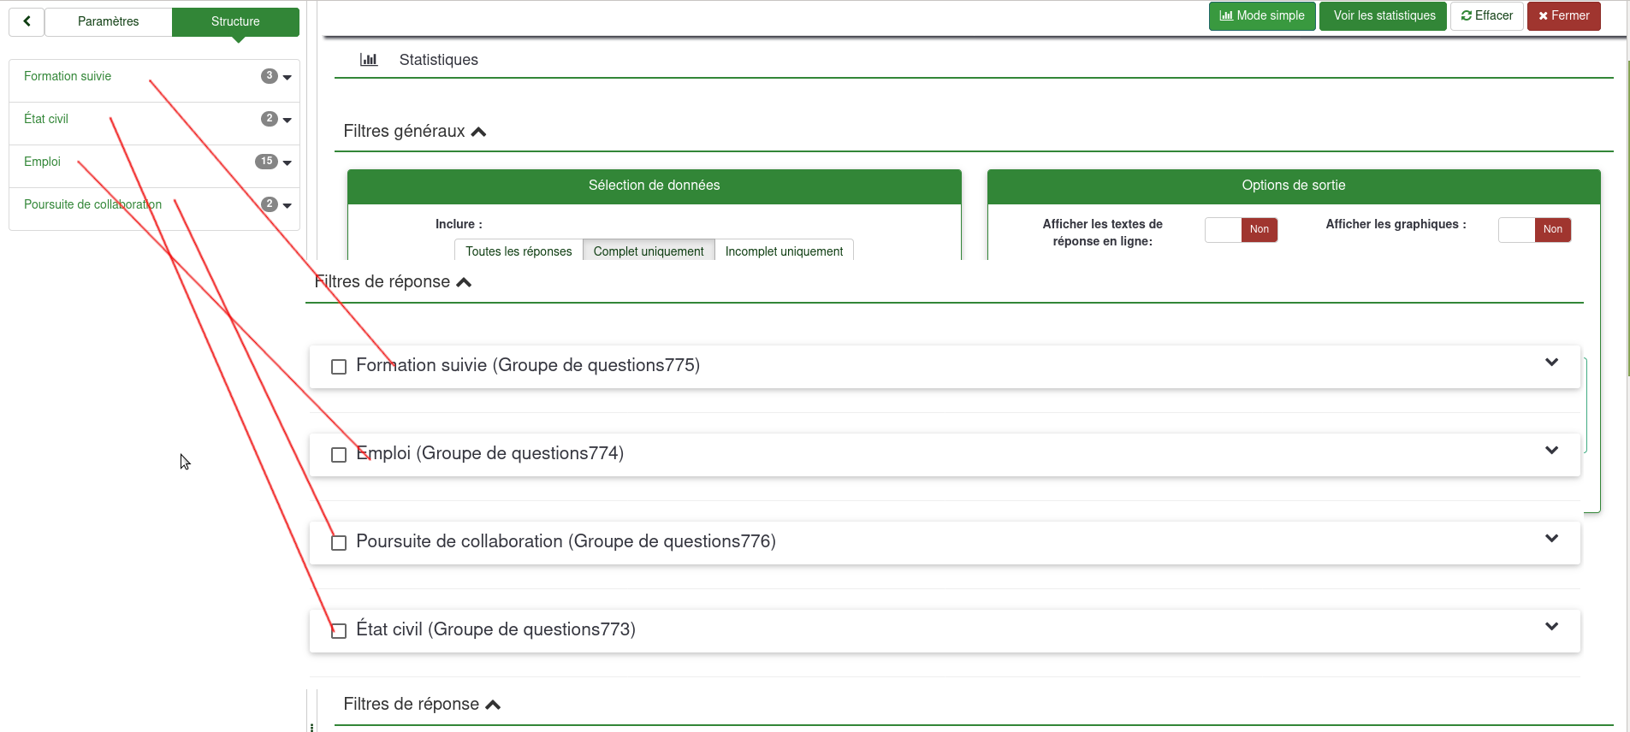
Task: Toggle Afficher les graphiques switch
Action: tap(1534, 229)
